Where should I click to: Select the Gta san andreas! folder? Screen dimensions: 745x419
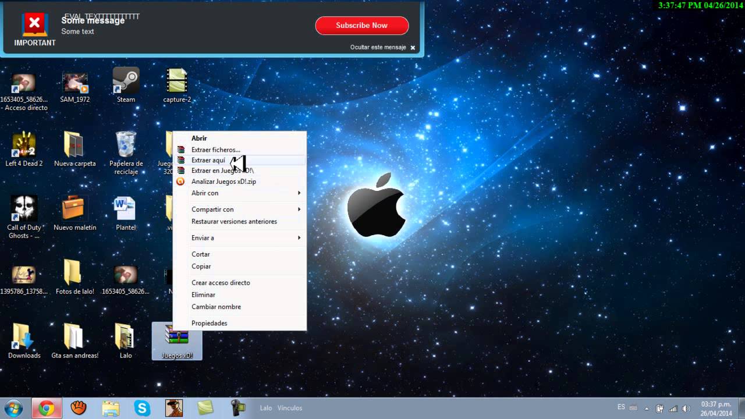click(74, 342)
